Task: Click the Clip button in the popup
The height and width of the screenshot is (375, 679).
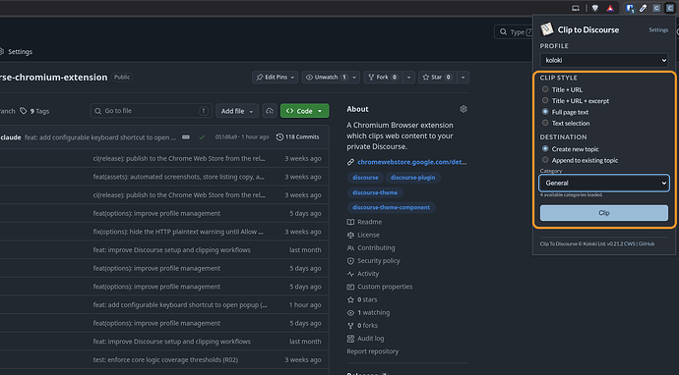Action: point(604,213)
